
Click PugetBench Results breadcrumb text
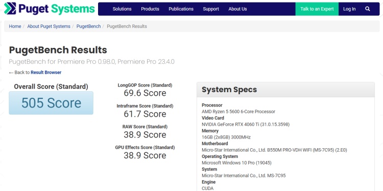tap(127, 26)
